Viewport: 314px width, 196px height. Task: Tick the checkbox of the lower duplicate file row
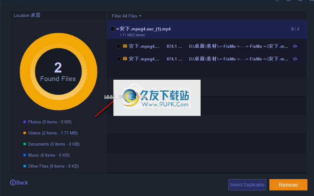pos(118,59)
